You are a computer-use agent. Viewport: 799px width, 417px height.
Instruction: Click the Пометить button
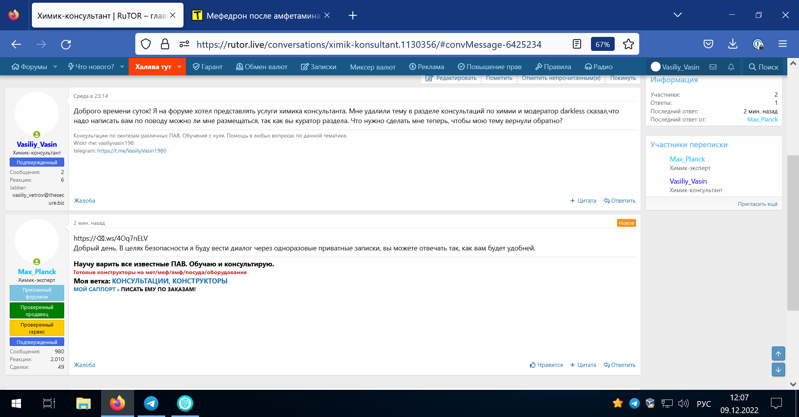[x=499, y=78]
